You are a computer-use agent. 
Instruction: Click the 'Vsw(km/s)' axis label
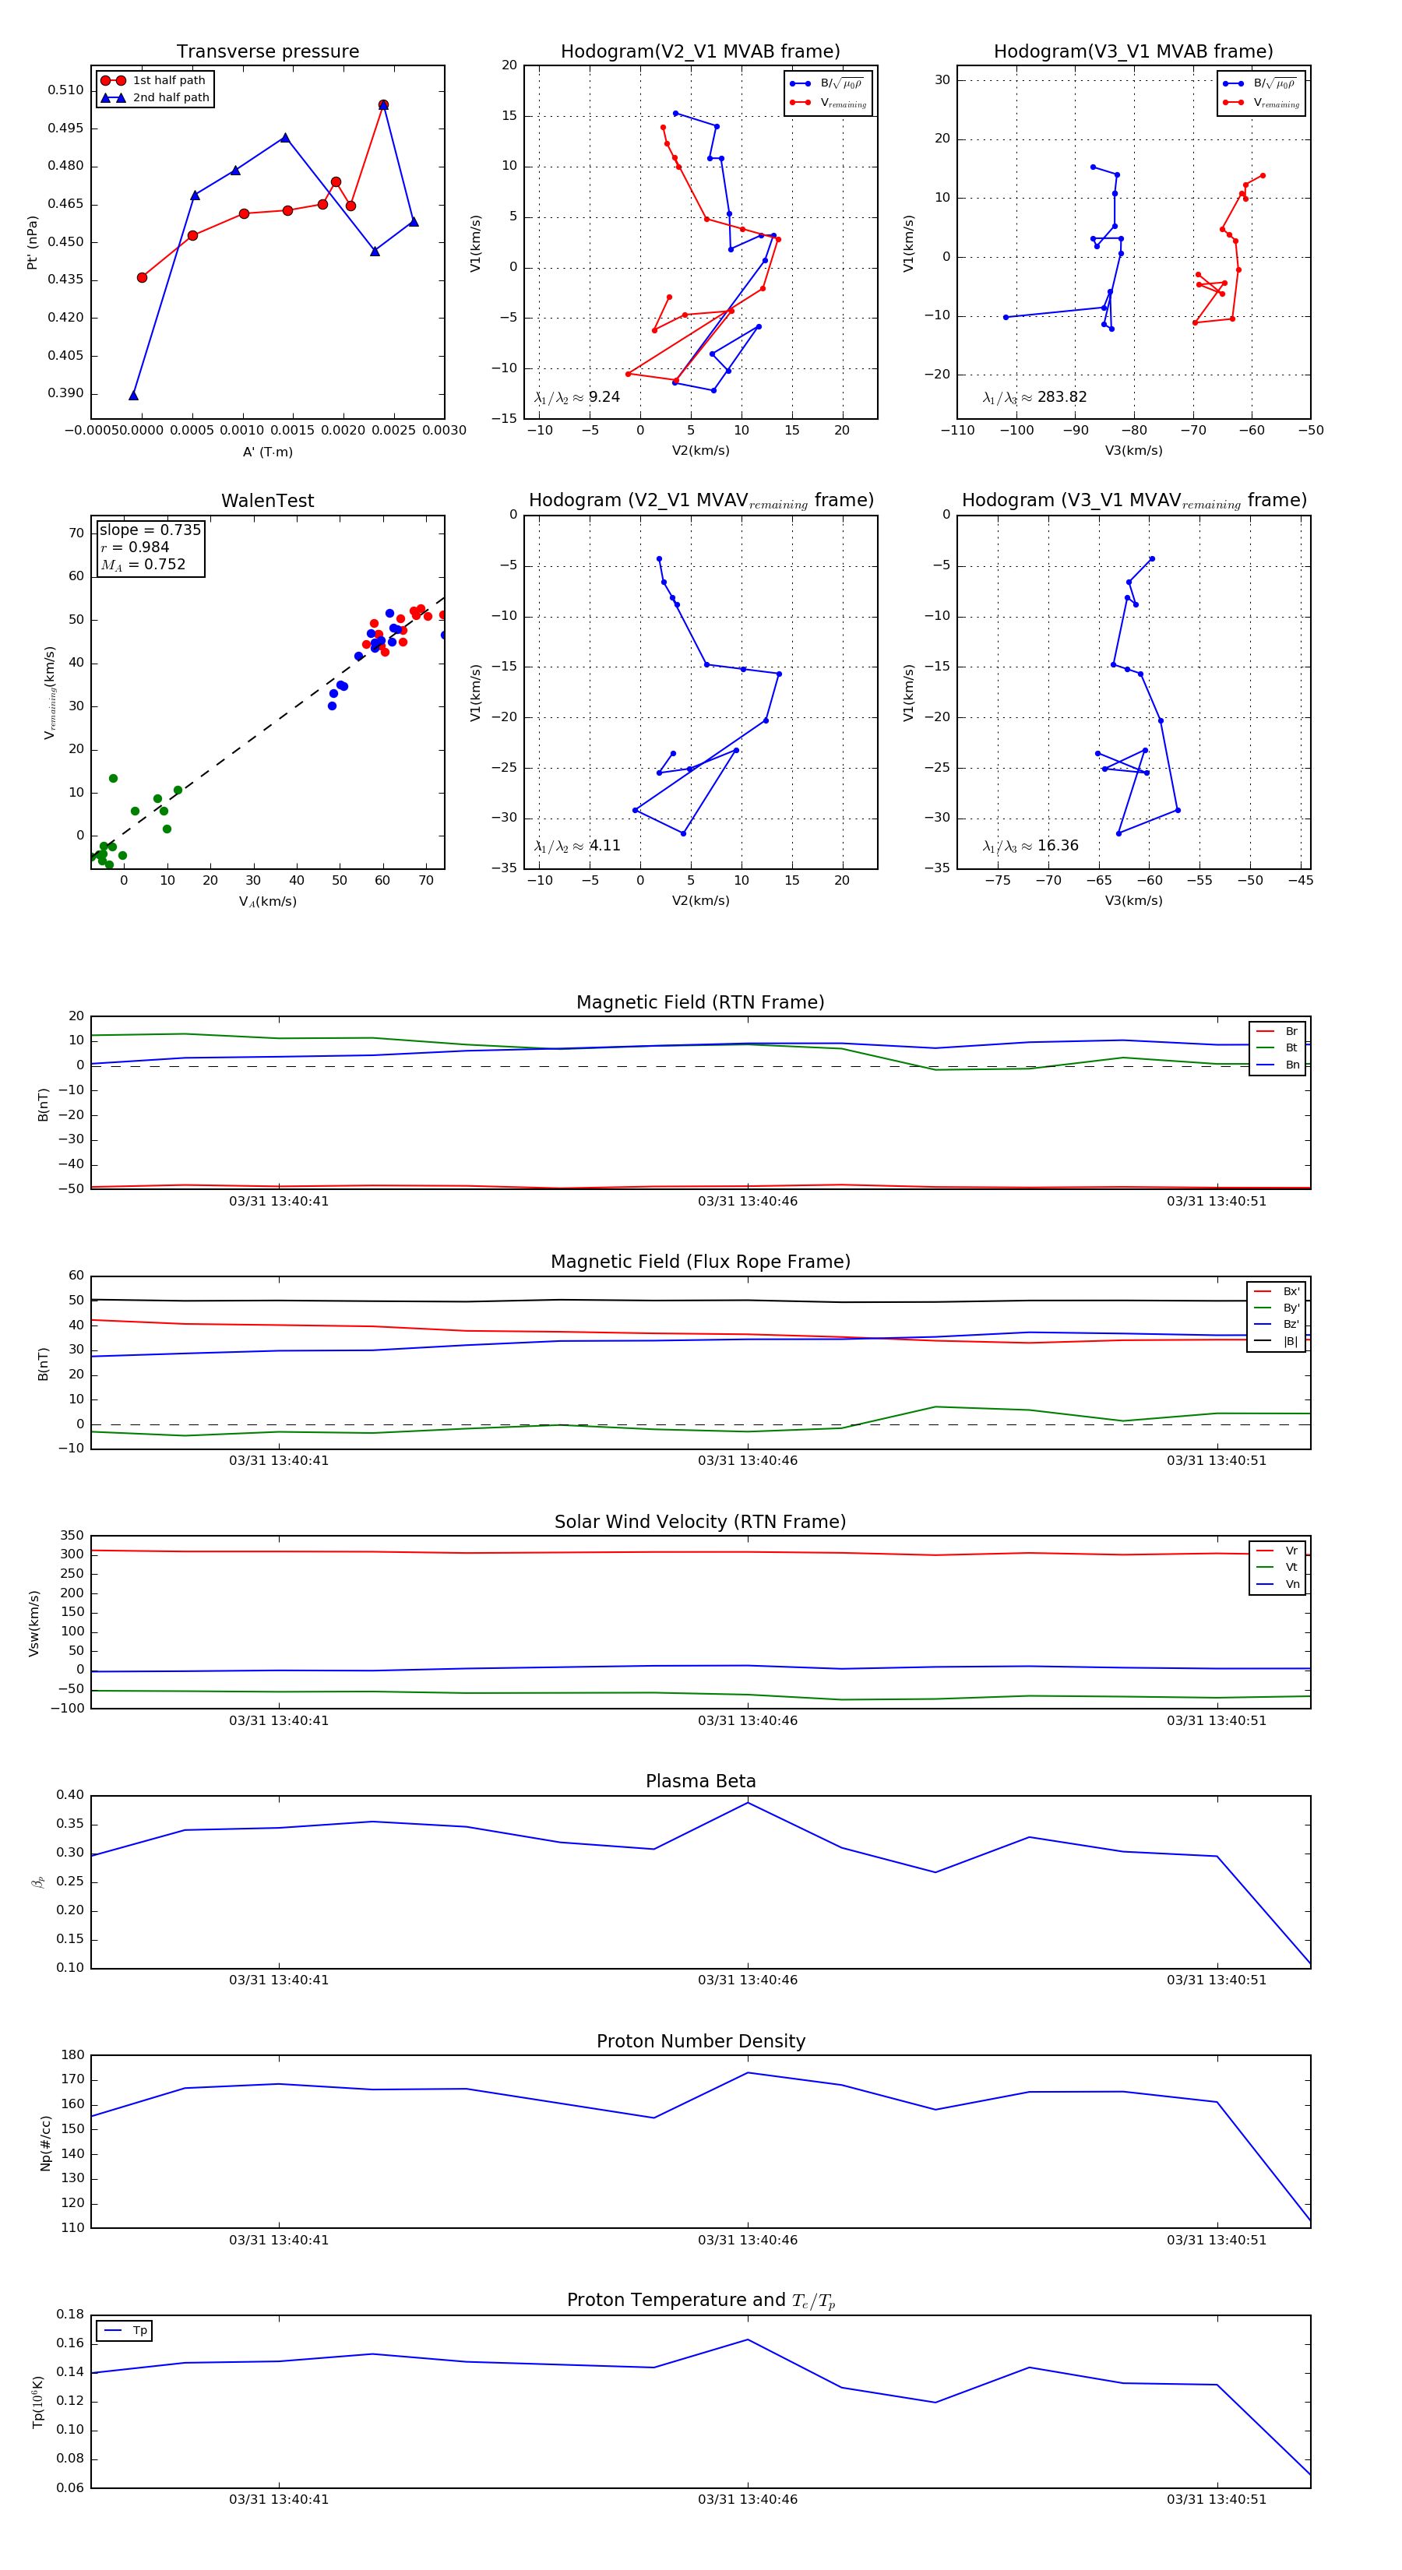[x=34, y=1623]
